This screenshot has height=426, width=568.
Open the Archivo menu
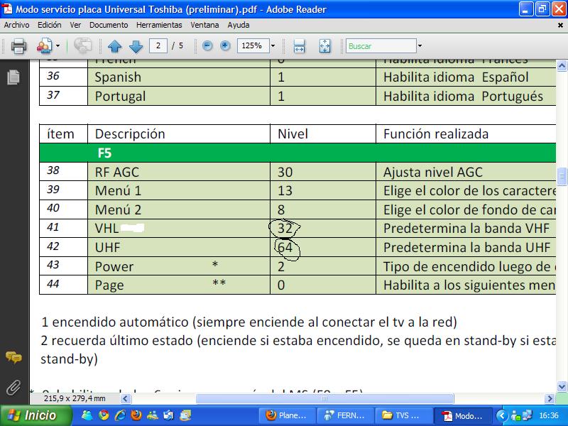click(x=16, y=25)
